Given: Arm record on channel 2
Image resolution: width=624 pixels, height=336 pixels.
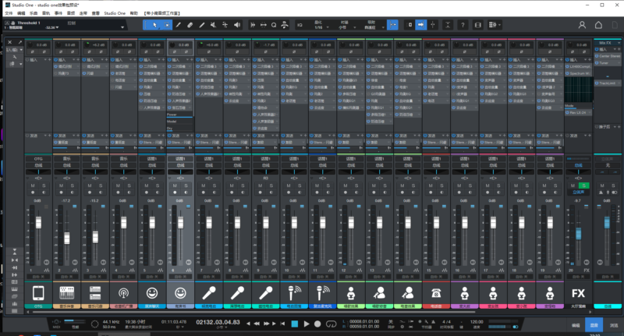Looking at the screenshot, I should point(62,193).
